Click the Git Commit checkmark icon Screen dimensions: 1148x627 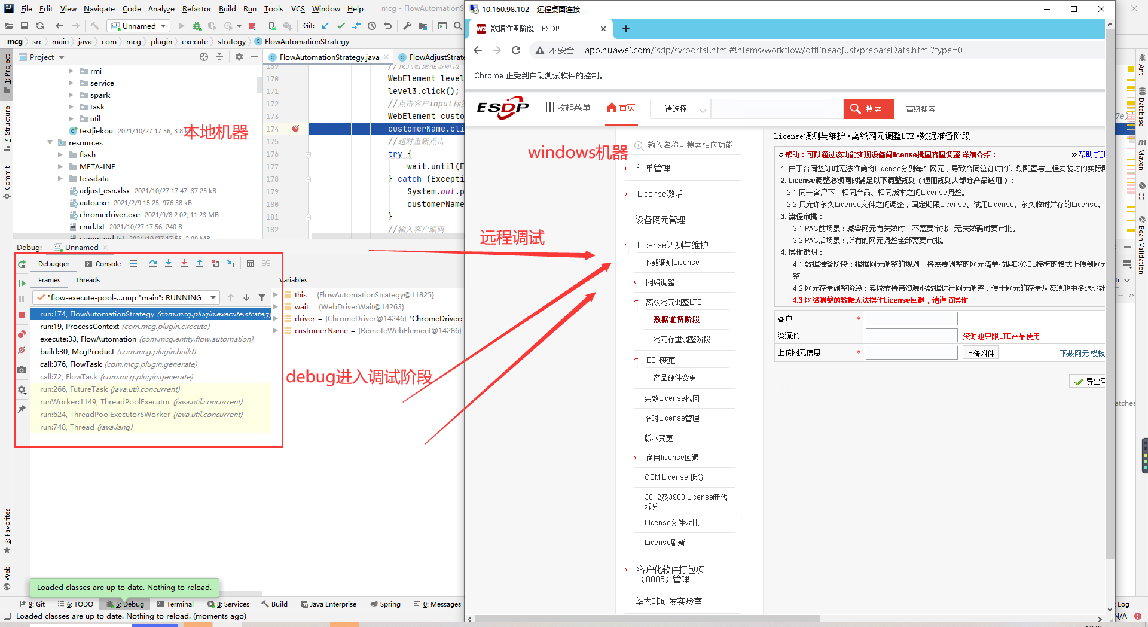(x=341, y=26)
